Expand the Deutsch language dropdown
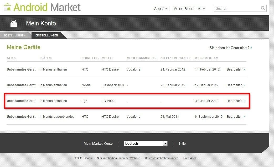 [146, 143]
